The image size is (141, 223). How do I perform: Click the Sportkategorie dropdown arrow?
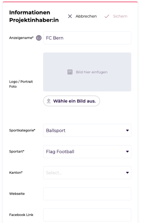(127, 130)
